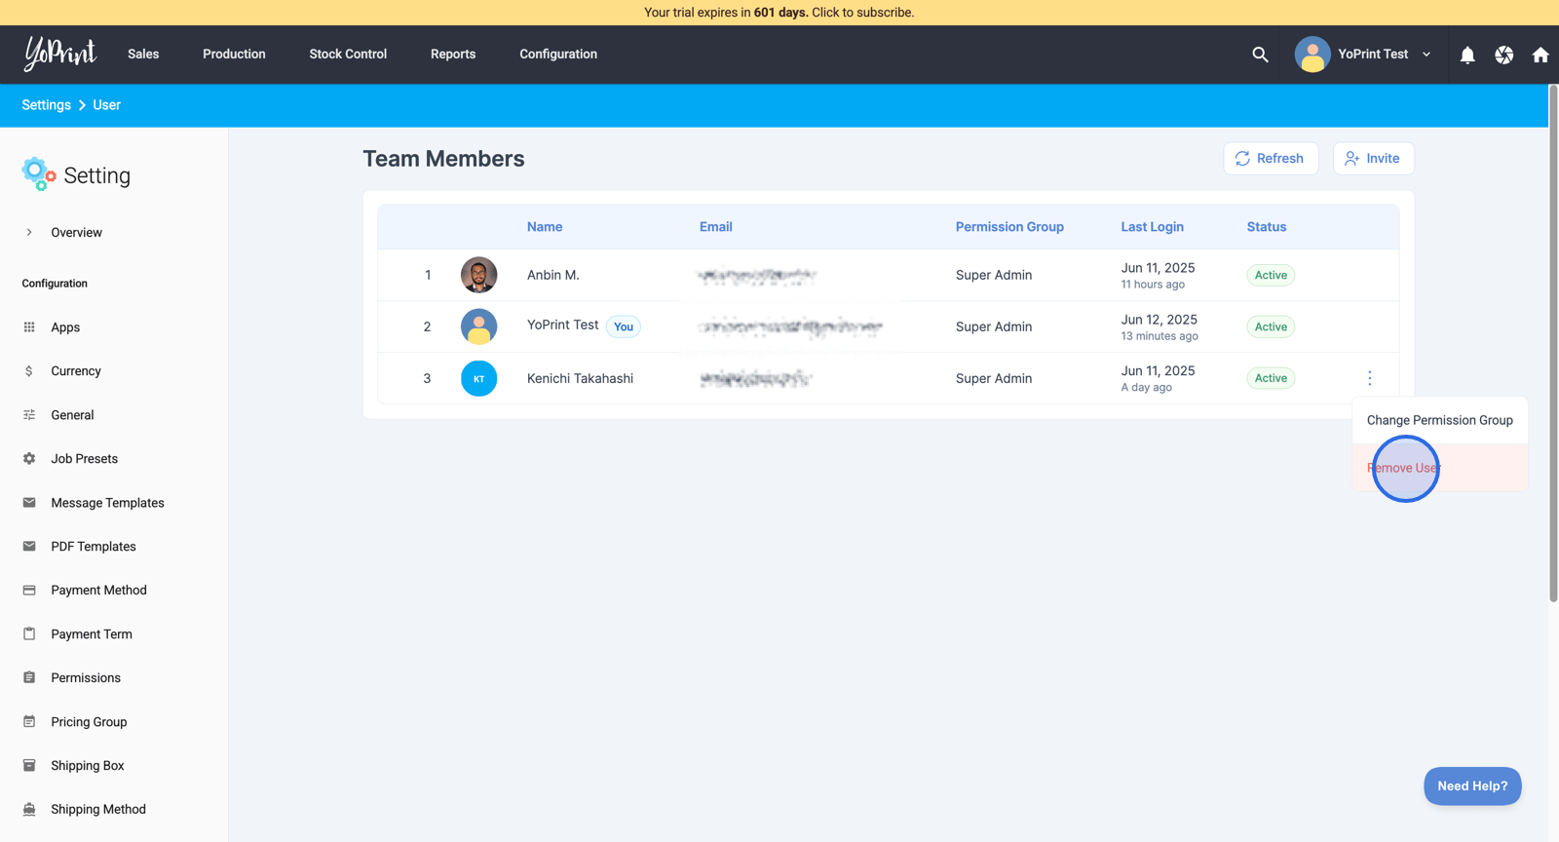Click the Payment Method card icon
The width and height of the screenshot is (1559, 842).
[29, 591]
